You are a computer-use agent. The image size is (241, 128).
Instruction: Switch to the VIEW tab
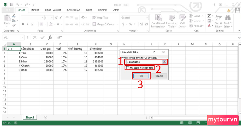coord(116,10)
